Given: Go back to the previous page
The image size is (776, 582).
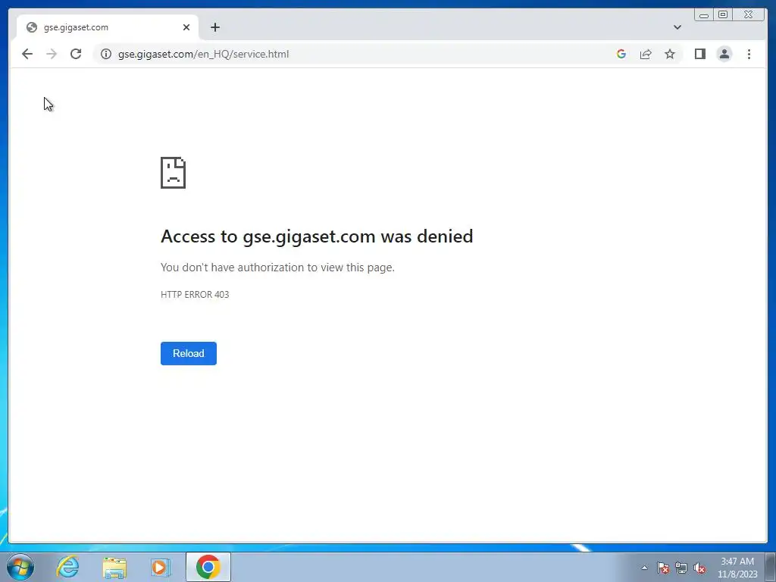Looking at the screenshot, I should [x=27, y=54].
